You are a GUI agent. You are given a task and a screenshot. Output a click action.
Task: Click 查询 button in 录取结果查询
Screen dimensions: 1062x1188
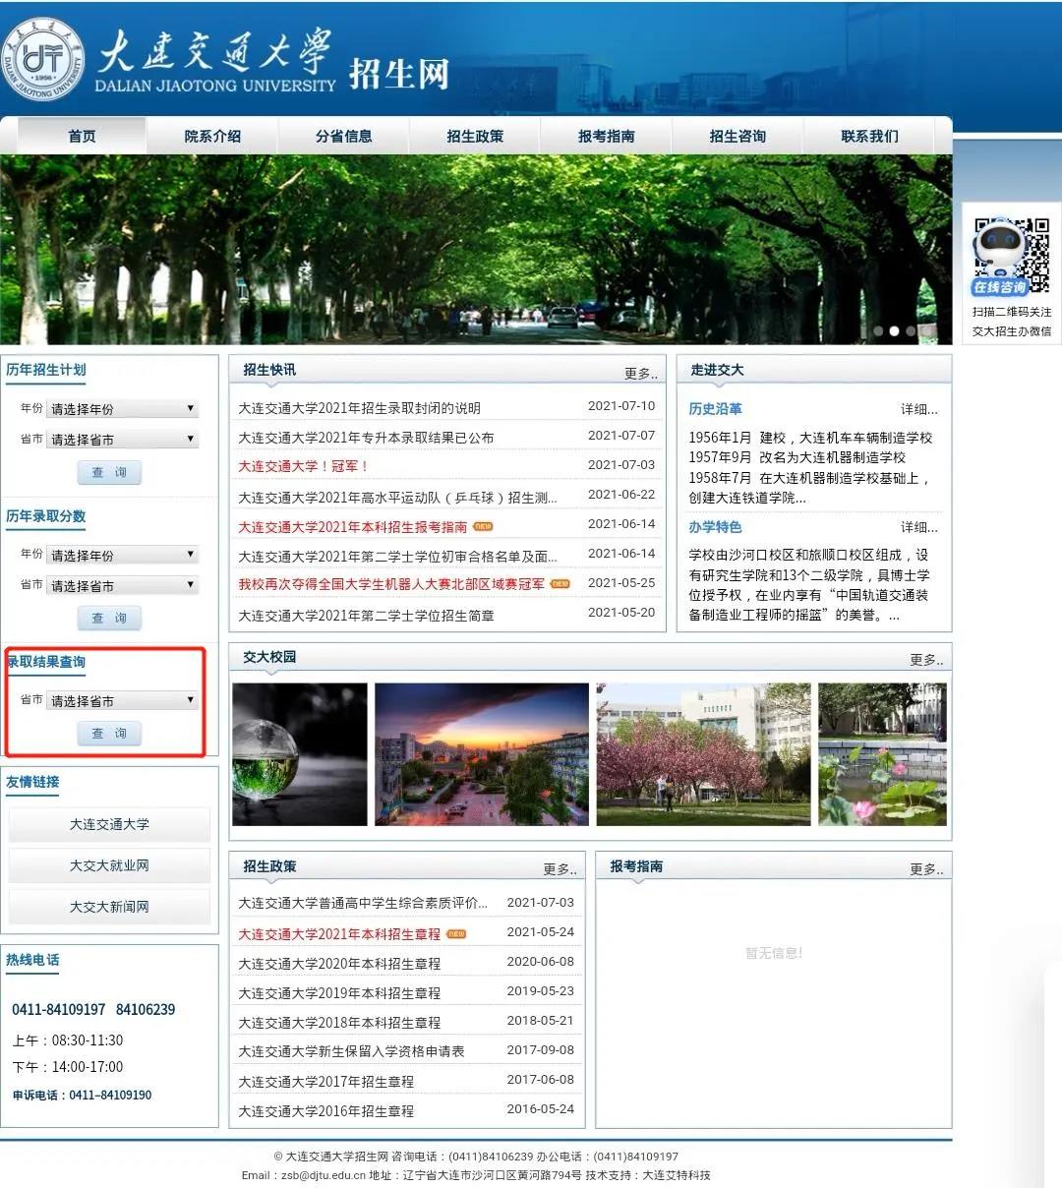click(109, 733)
